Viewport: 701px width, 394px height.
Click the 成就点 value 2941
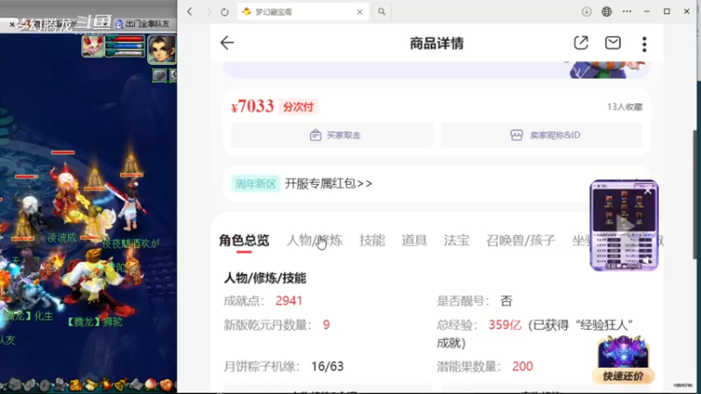pos(289,300)
